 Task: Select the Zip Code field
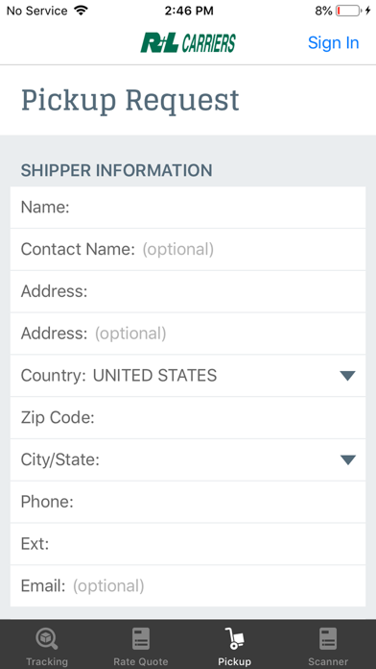click(x=188, y=418)
